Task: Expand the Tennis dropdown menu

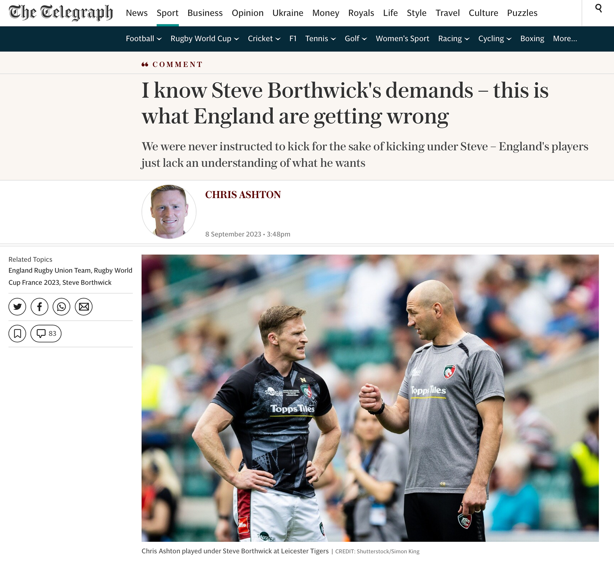Action: [320, 39]
